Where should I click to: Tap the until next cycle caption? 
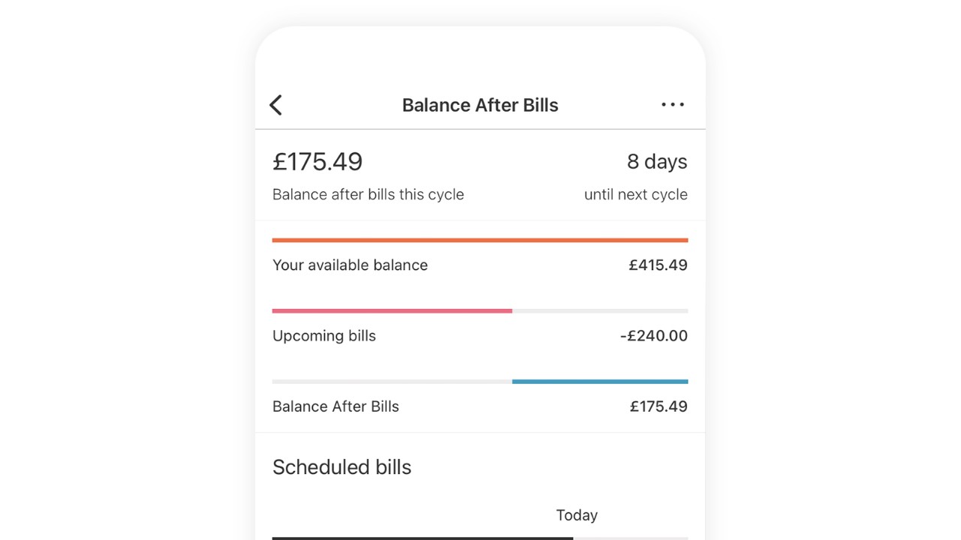point(636,194)
